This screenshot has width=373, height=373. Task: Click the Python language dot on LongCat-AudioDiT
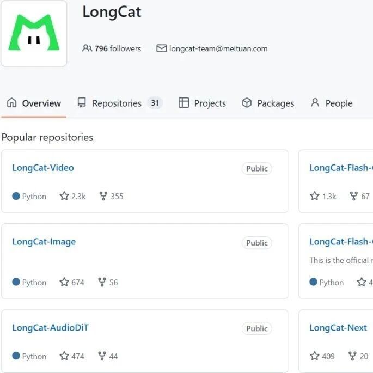pyautogui.click(x=16, y=356)
